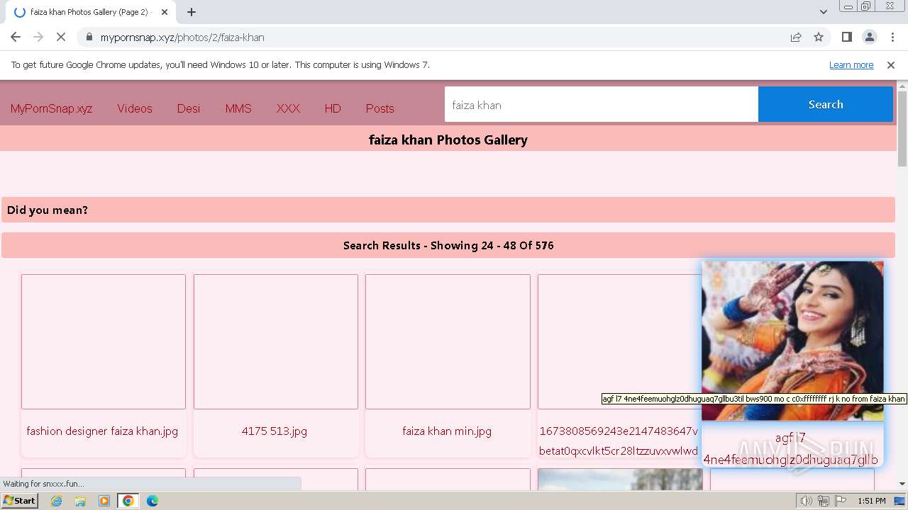Click the scrollbar up arrow
This screenshot has width=908, height=510.
pyautogui.click(x=902, y=86)
